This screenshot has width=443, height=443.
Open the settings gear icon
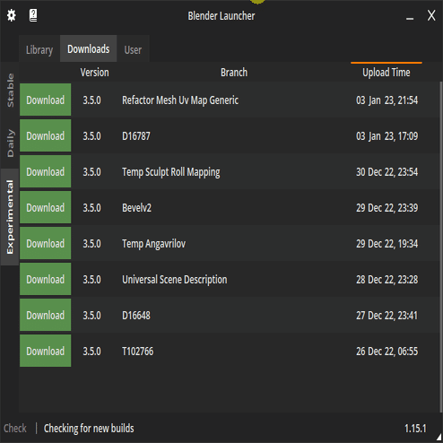pos(12,15)
